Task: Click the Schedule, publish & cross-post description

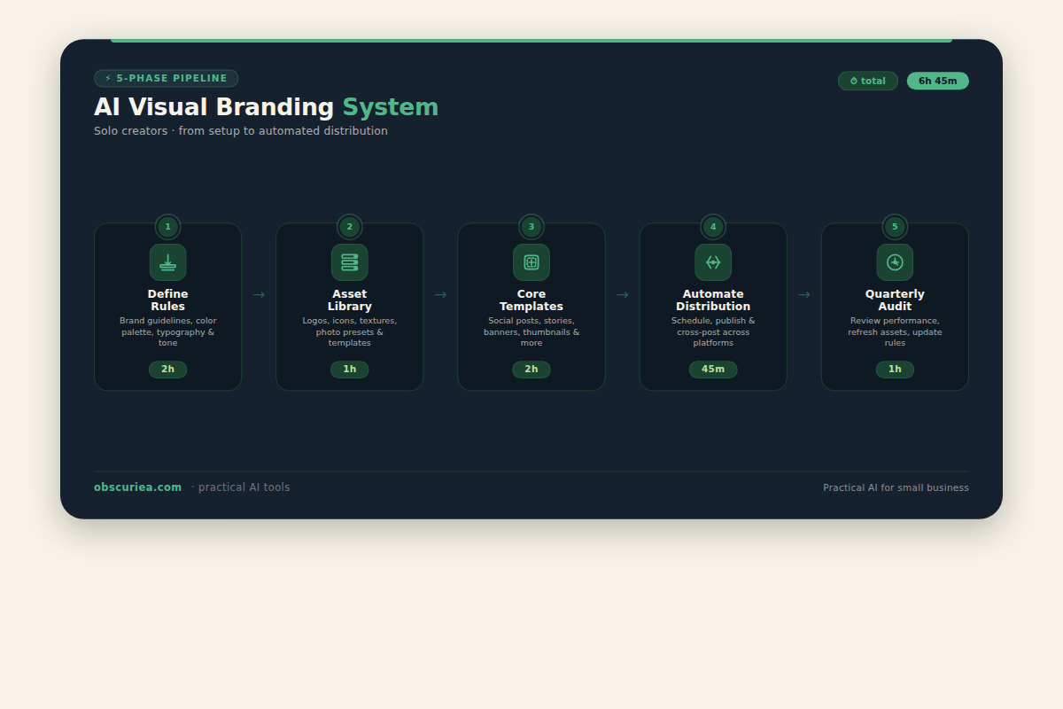Action: click(x=713, y=331)
